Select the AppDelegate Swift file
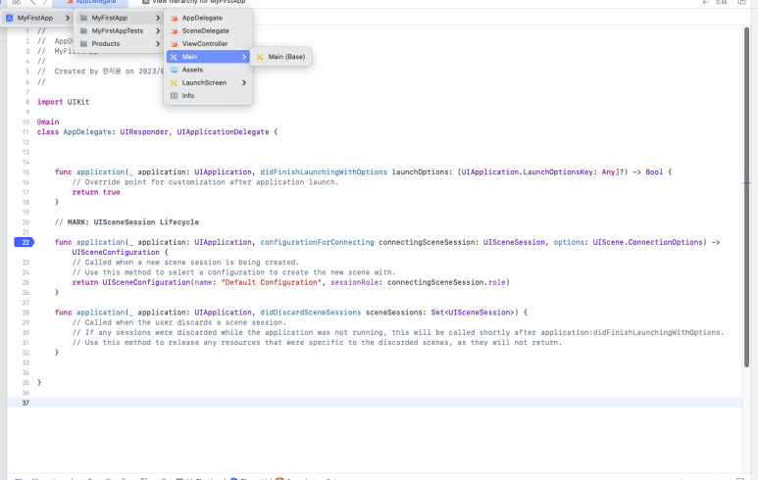 pos(208,18)
